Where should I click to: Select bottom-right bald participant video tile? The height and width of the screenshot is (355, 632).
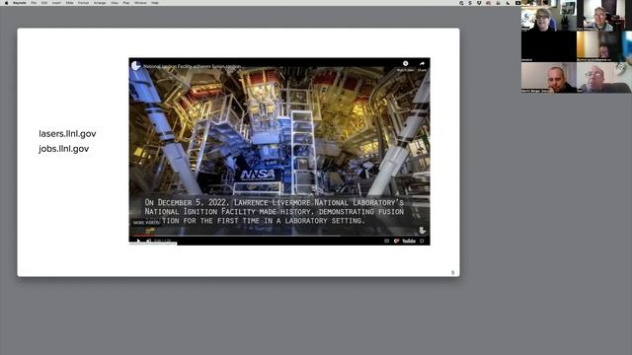click(604, 78)
